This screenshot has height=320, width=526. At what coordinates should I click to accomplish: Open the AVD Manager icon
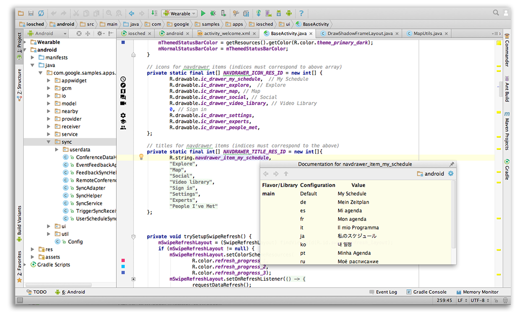tap(269, 14)
